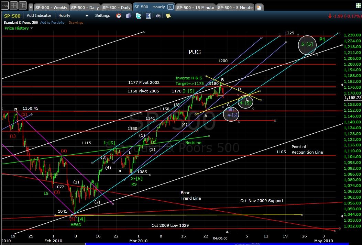Share chart via Twitter icon
362x245 pixels.
(x=138, y=16)
